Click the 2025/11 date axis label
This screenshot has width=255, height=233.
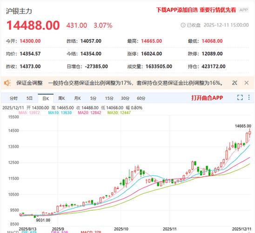[170, 229]
